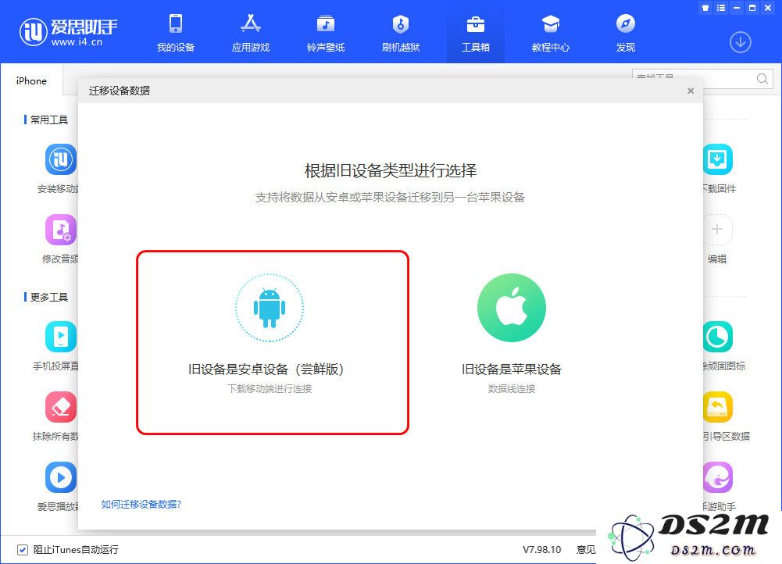This screenshot has height=564, width=782.
Task: Open the 下载固件 firmware icon
Action: tap(718, 159)
